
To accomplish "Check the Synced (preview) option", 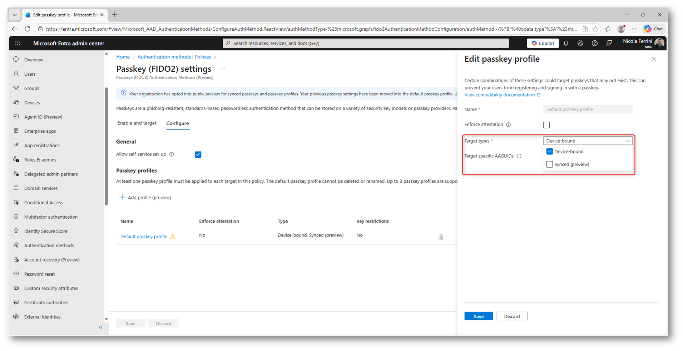I will point(549,164).
